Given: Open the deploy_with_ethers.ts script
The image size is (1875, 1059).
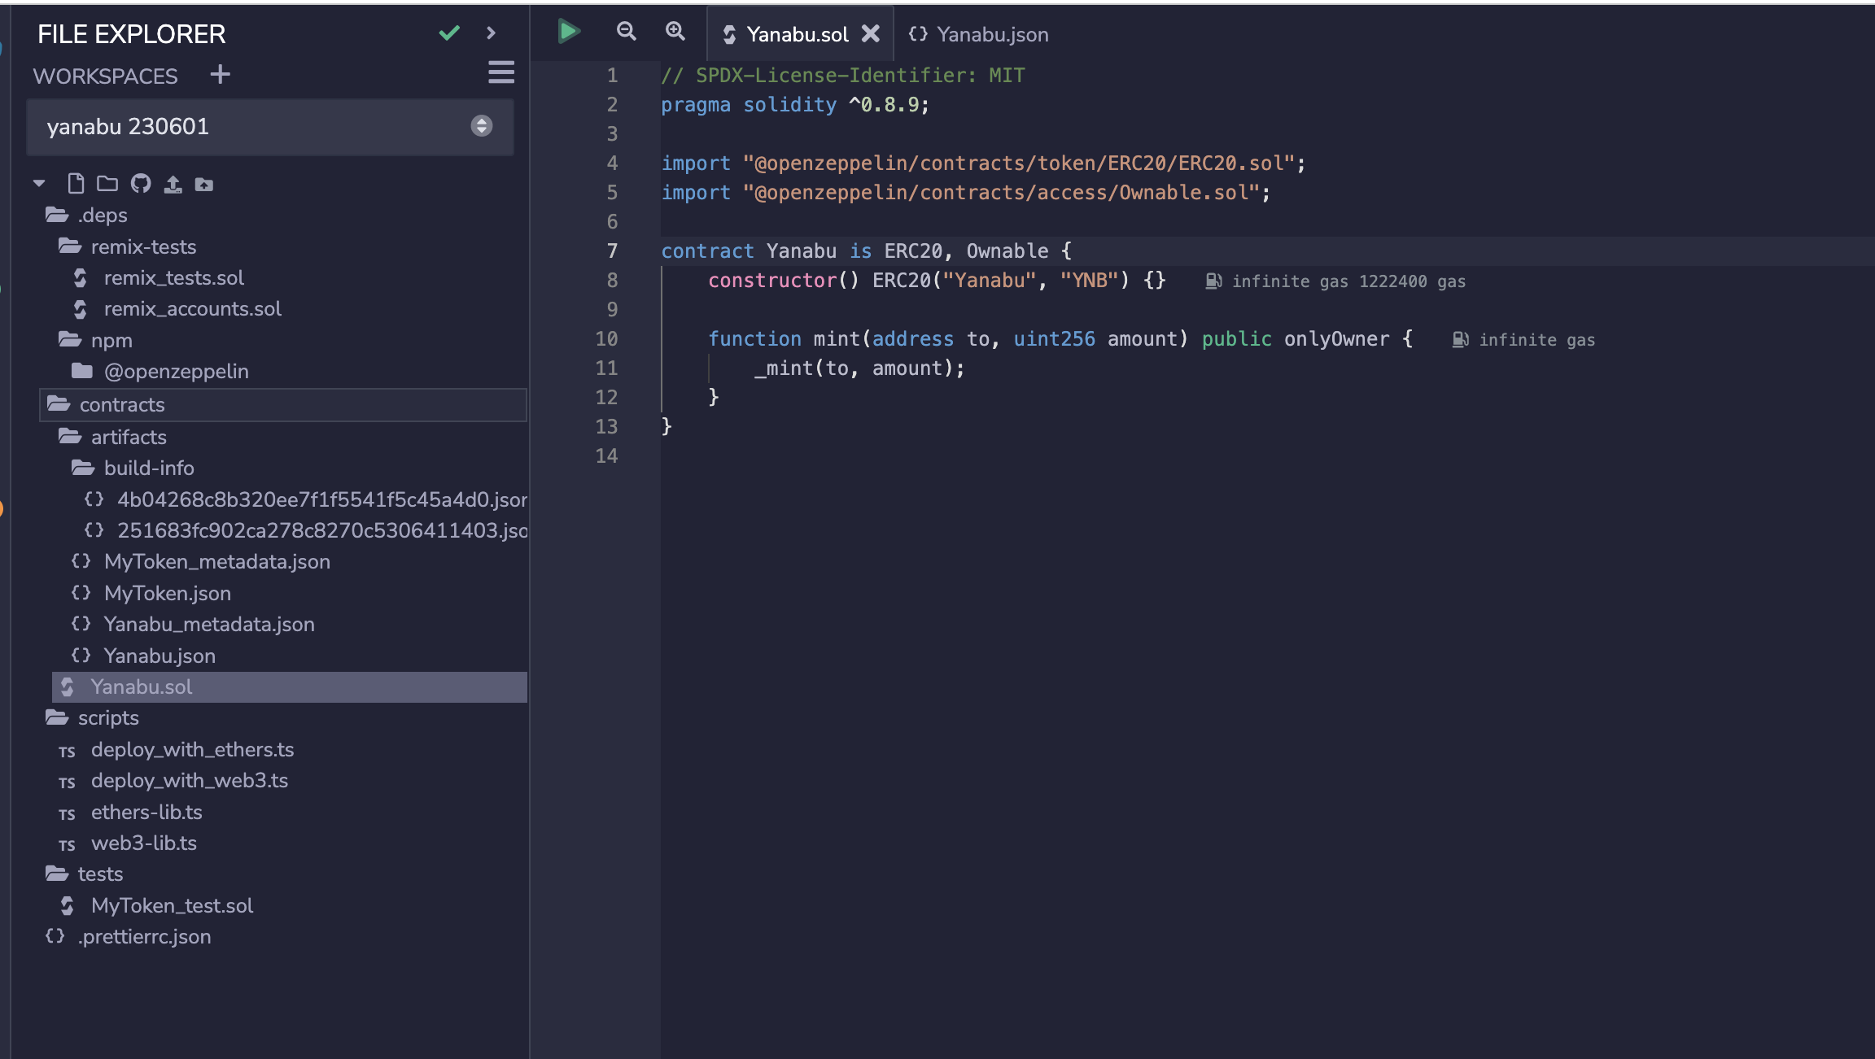Looking at the screenshot, I should pos(192,749).
